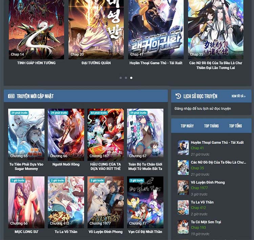Image resolution: width=254 pixels, height=240 pixels.
Task: Open Tu La Võ Thần small ranking thumbnail
Action: click(x=183, y=207)
